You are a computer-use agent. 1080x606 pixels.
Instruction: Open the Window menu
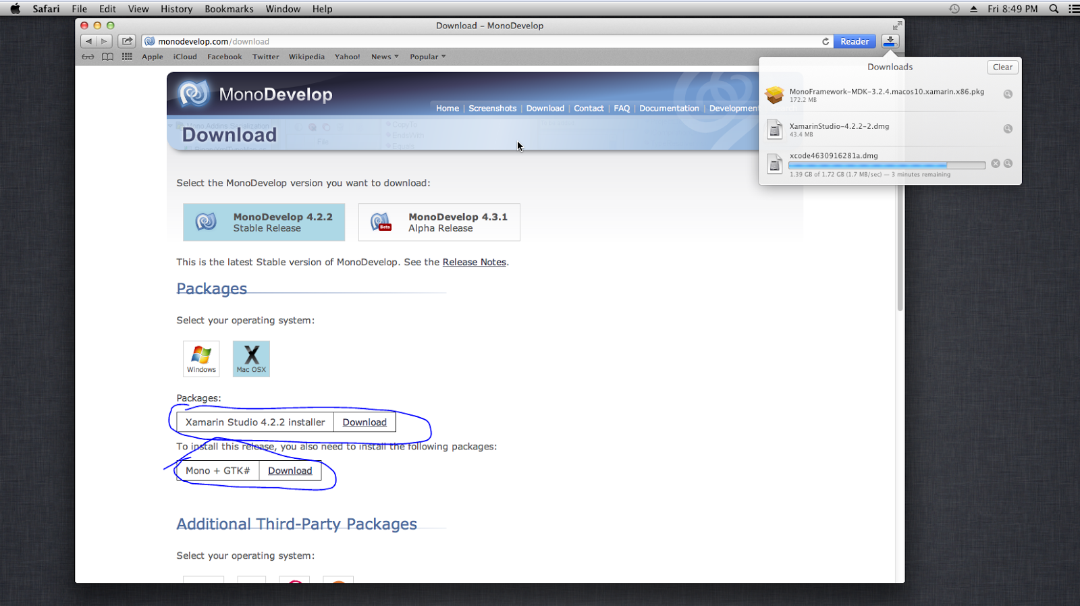283,9
